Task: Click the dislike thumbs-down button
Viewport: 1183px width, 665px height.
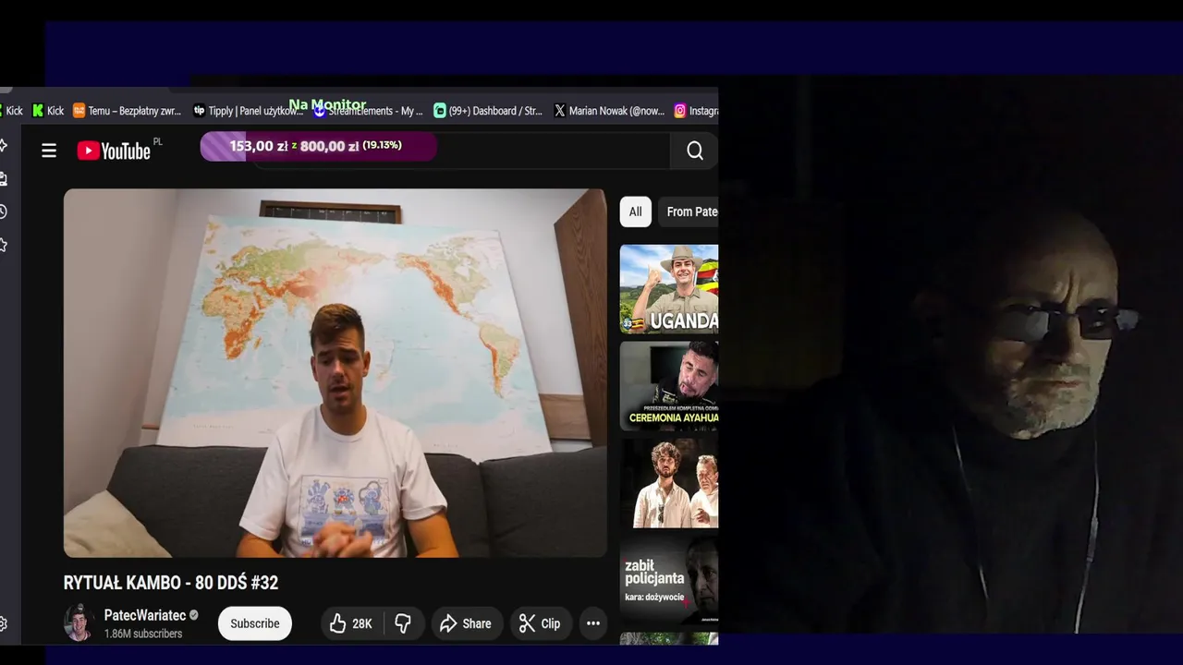Action: point(403,623)
